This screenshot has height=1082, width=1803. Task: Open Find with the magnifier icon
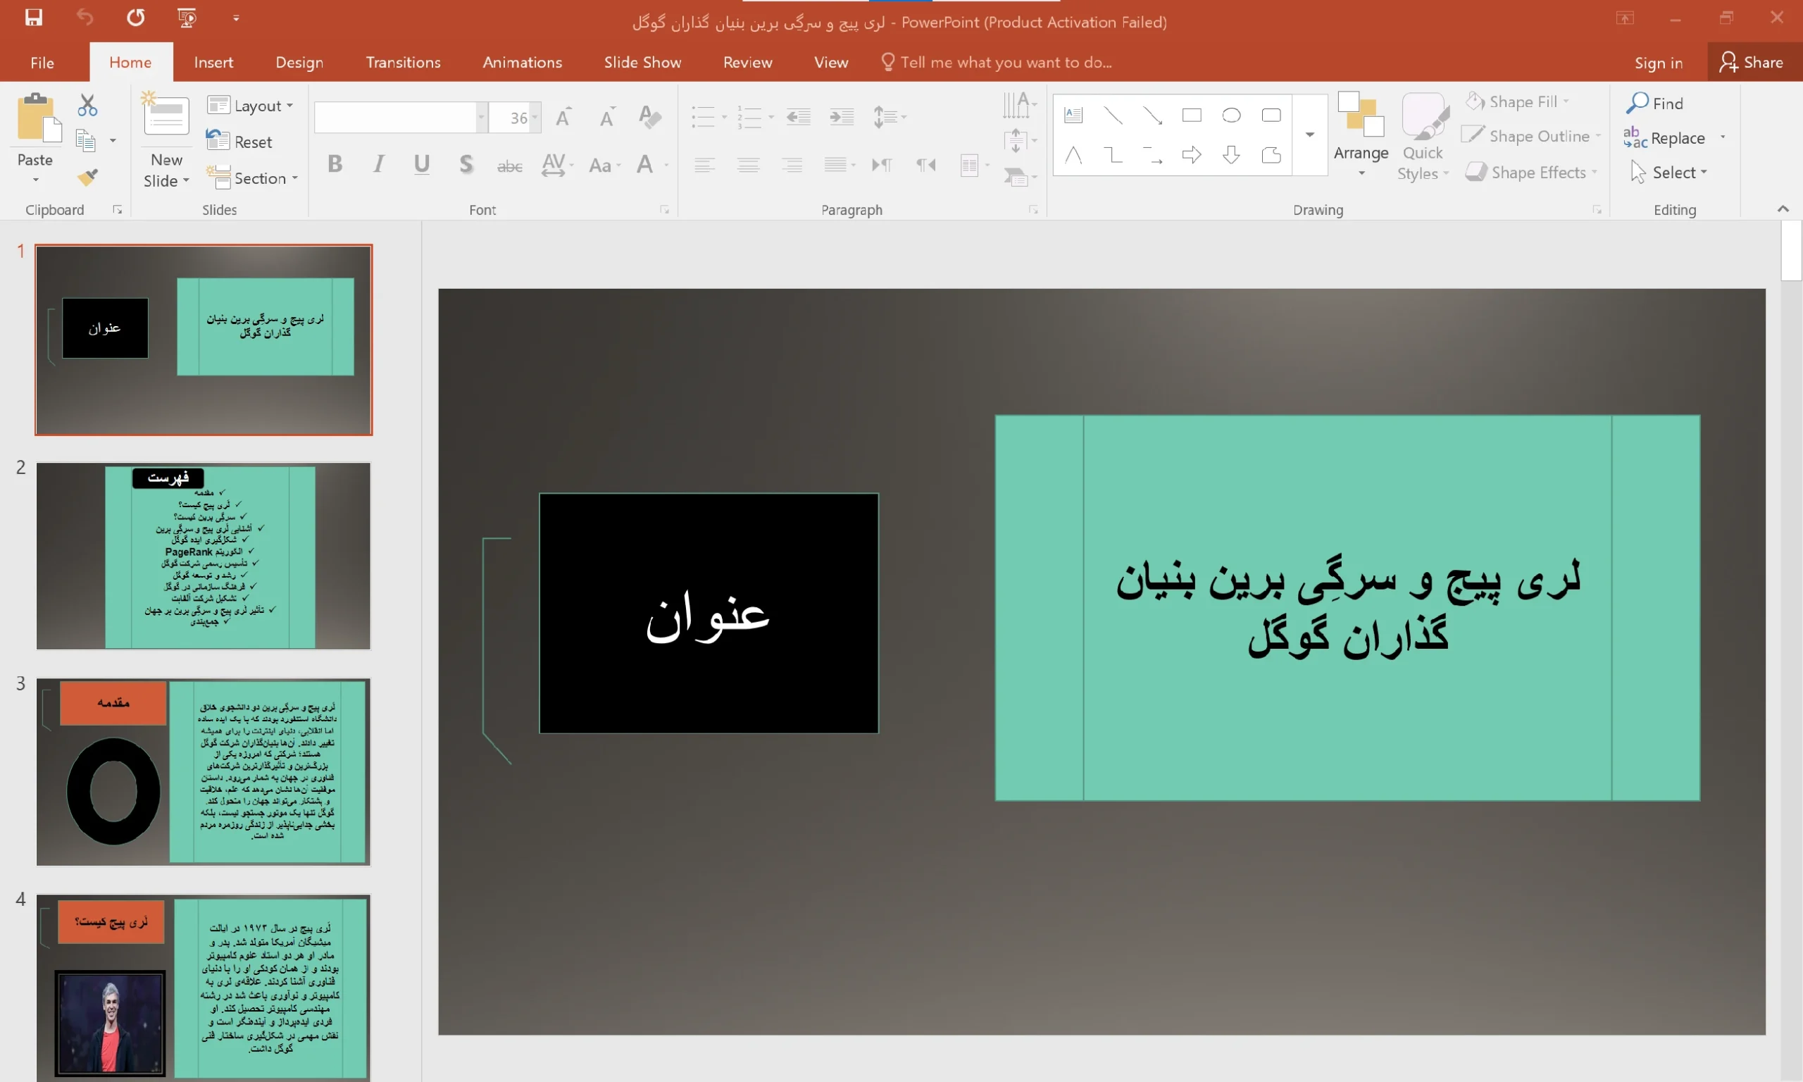1654,103
